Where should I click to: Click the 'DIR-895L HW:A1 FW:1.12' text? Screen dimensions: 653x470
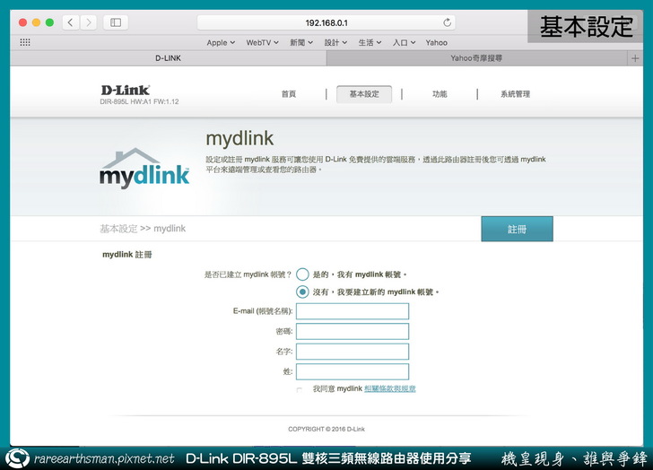(x=139, y=101)
